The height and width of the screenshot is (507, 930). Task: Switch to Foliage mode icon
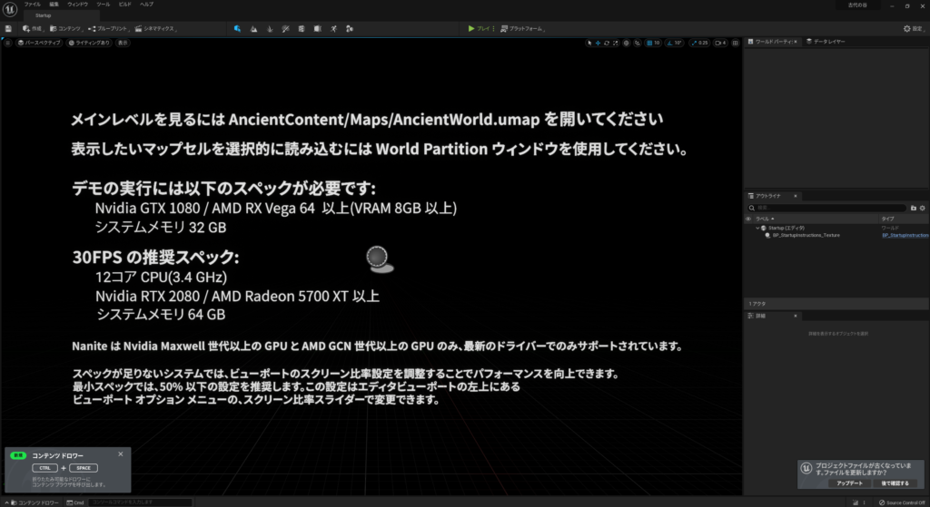coord(270,28)
